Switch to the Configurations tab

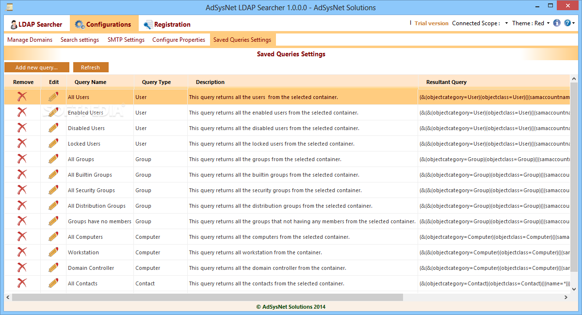click(x=104, y=24)
